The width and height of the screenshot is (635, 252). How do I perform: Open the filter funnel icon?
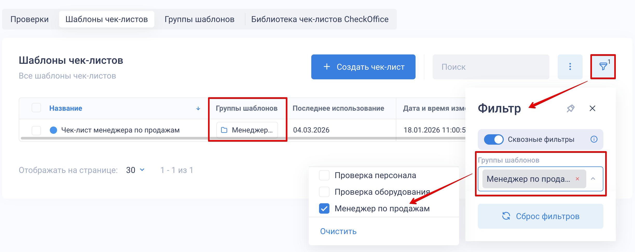(x=603, y=67)
